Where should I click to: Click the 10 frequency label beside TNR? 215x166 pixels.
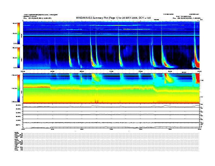[202, 97]
